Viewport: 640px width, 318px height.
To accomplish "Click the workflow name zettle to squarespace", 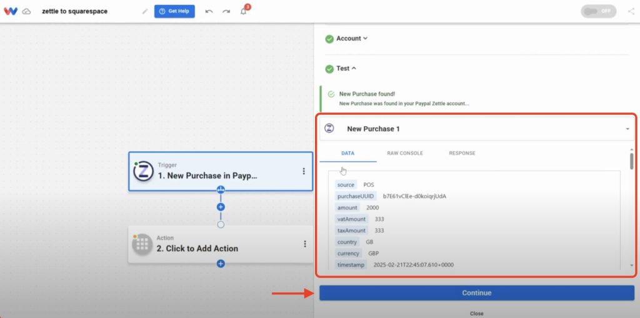I will click(x=75, y=11).
